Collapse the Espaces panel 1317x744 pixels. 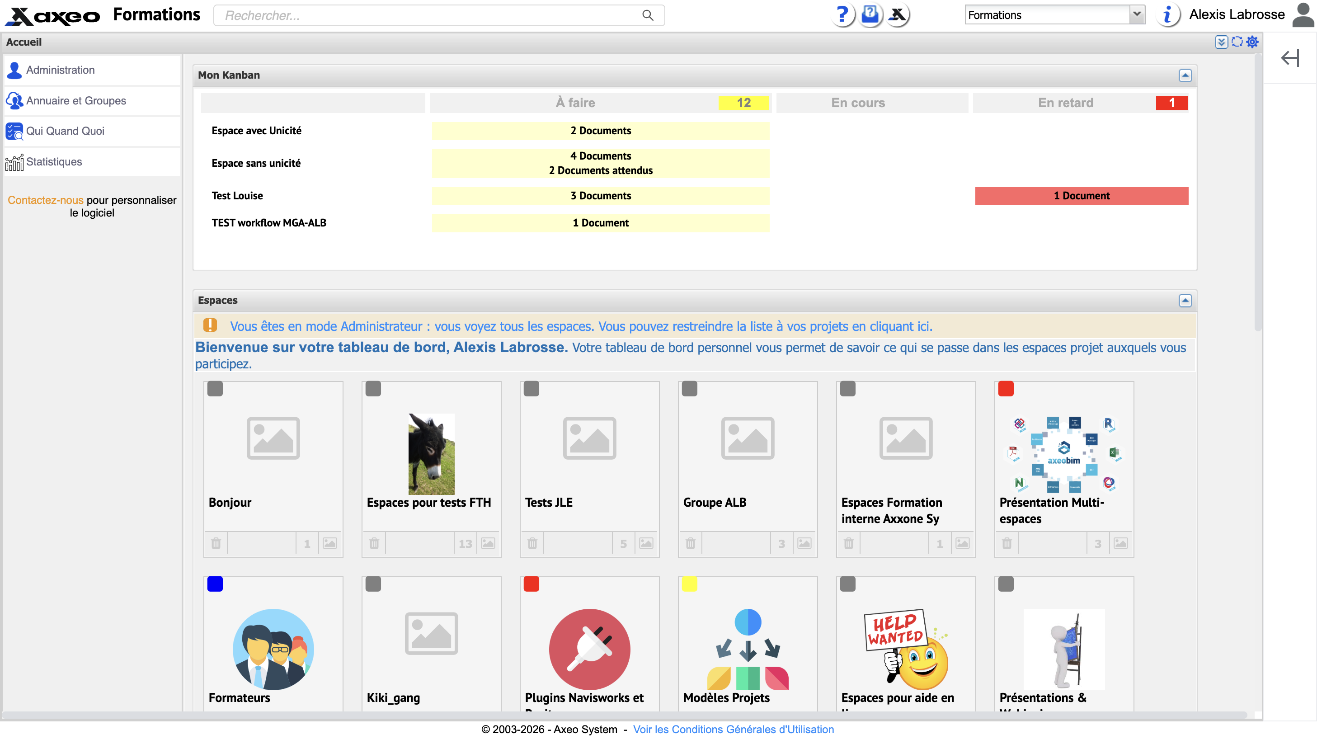pyautogui.click(x=1185, y=300)
